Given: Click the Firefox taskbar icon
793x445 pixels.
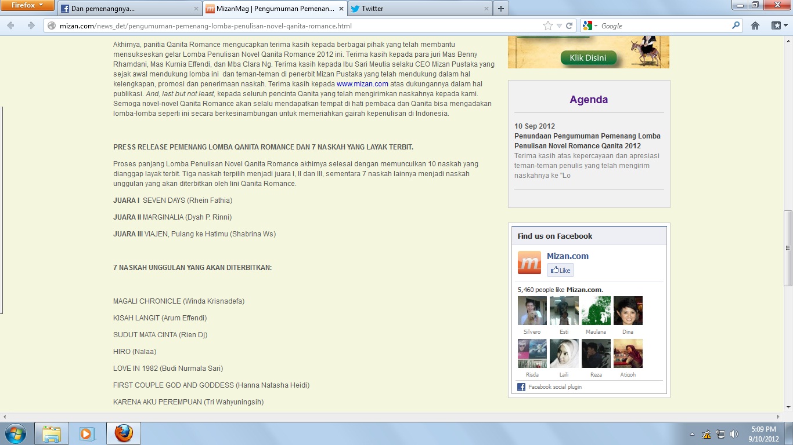Looking at the screenshot, I should pyautogui.click(x=123, y=433).
